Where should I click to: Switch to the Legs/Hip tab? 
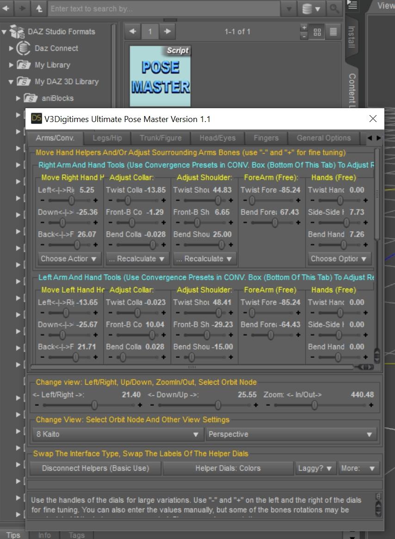[107, 138]
